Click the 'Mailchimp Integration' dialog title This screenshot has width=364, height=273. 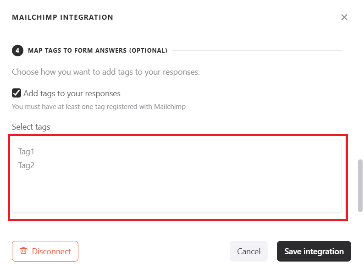[62, 17]
